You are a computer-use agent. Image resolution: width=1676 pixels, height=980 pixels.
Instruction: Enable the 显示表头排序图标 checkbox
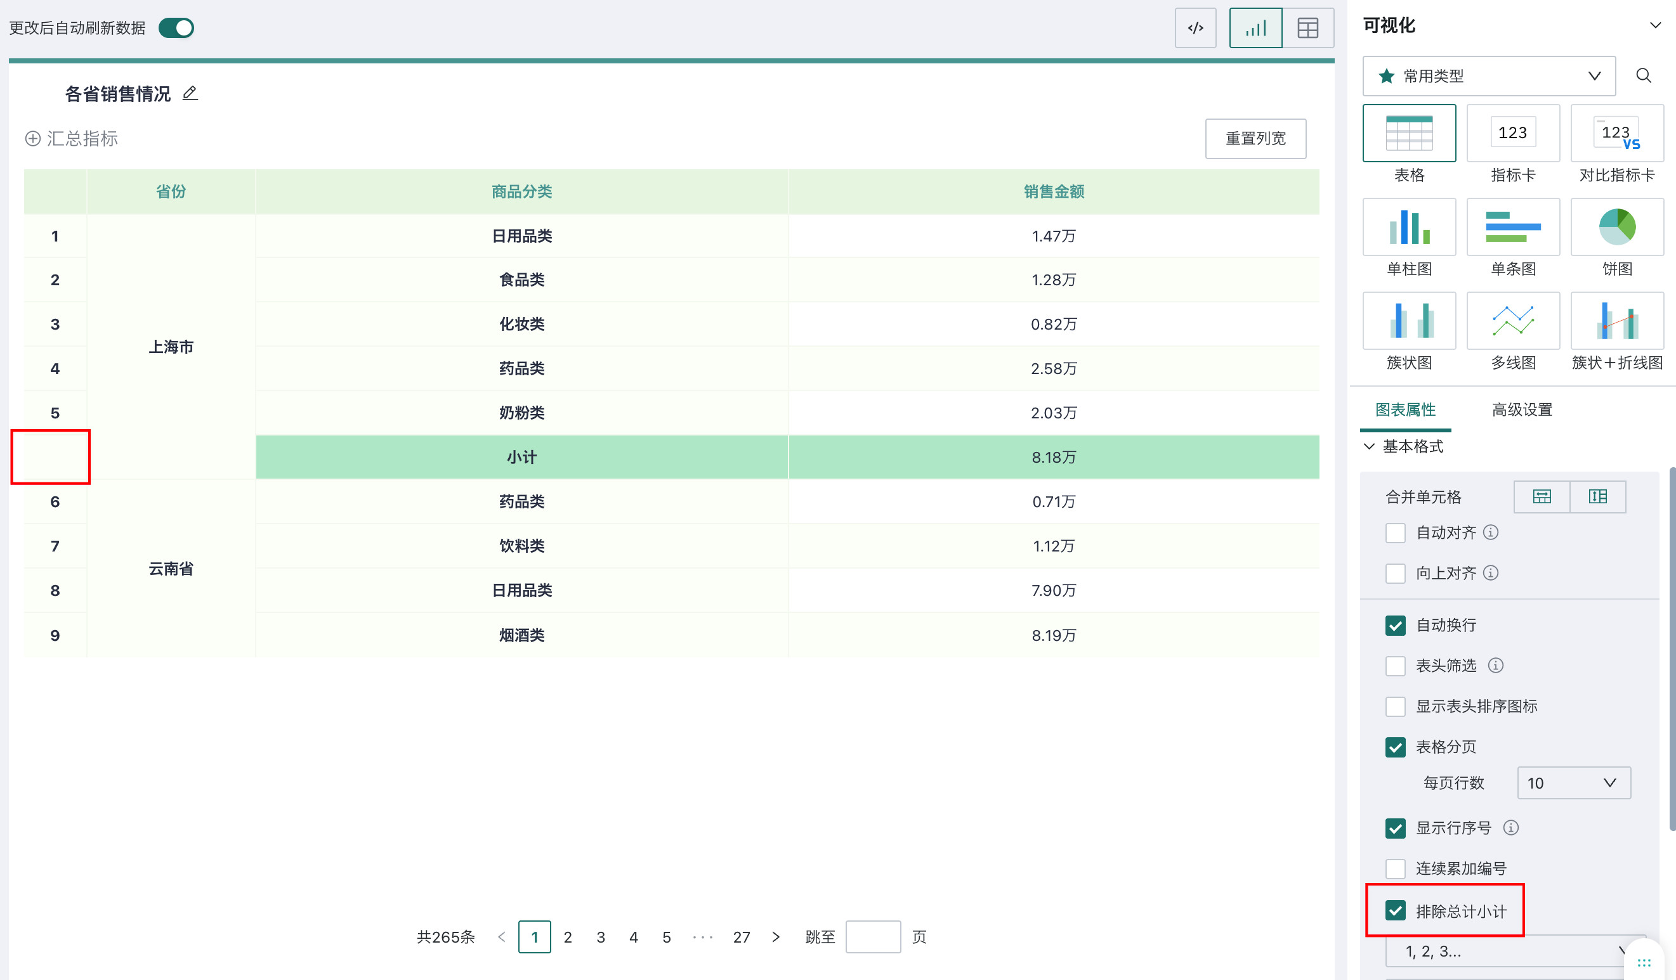coord(1395,706)
